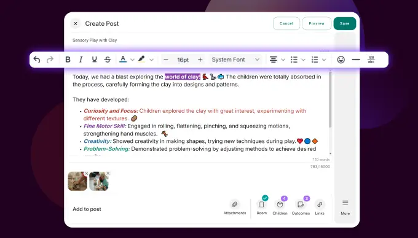Open the System Font dropdown
Image resolution: width=418 pixels, height=238 pixels.
(x=235, y=60)
